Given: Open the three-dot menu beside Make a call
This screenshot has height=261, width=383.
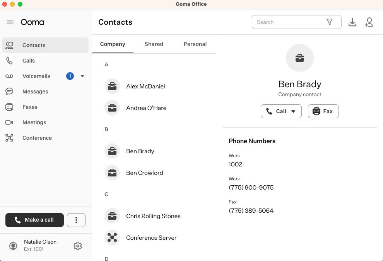Looking at the screenshot, I should pos(76,220).
